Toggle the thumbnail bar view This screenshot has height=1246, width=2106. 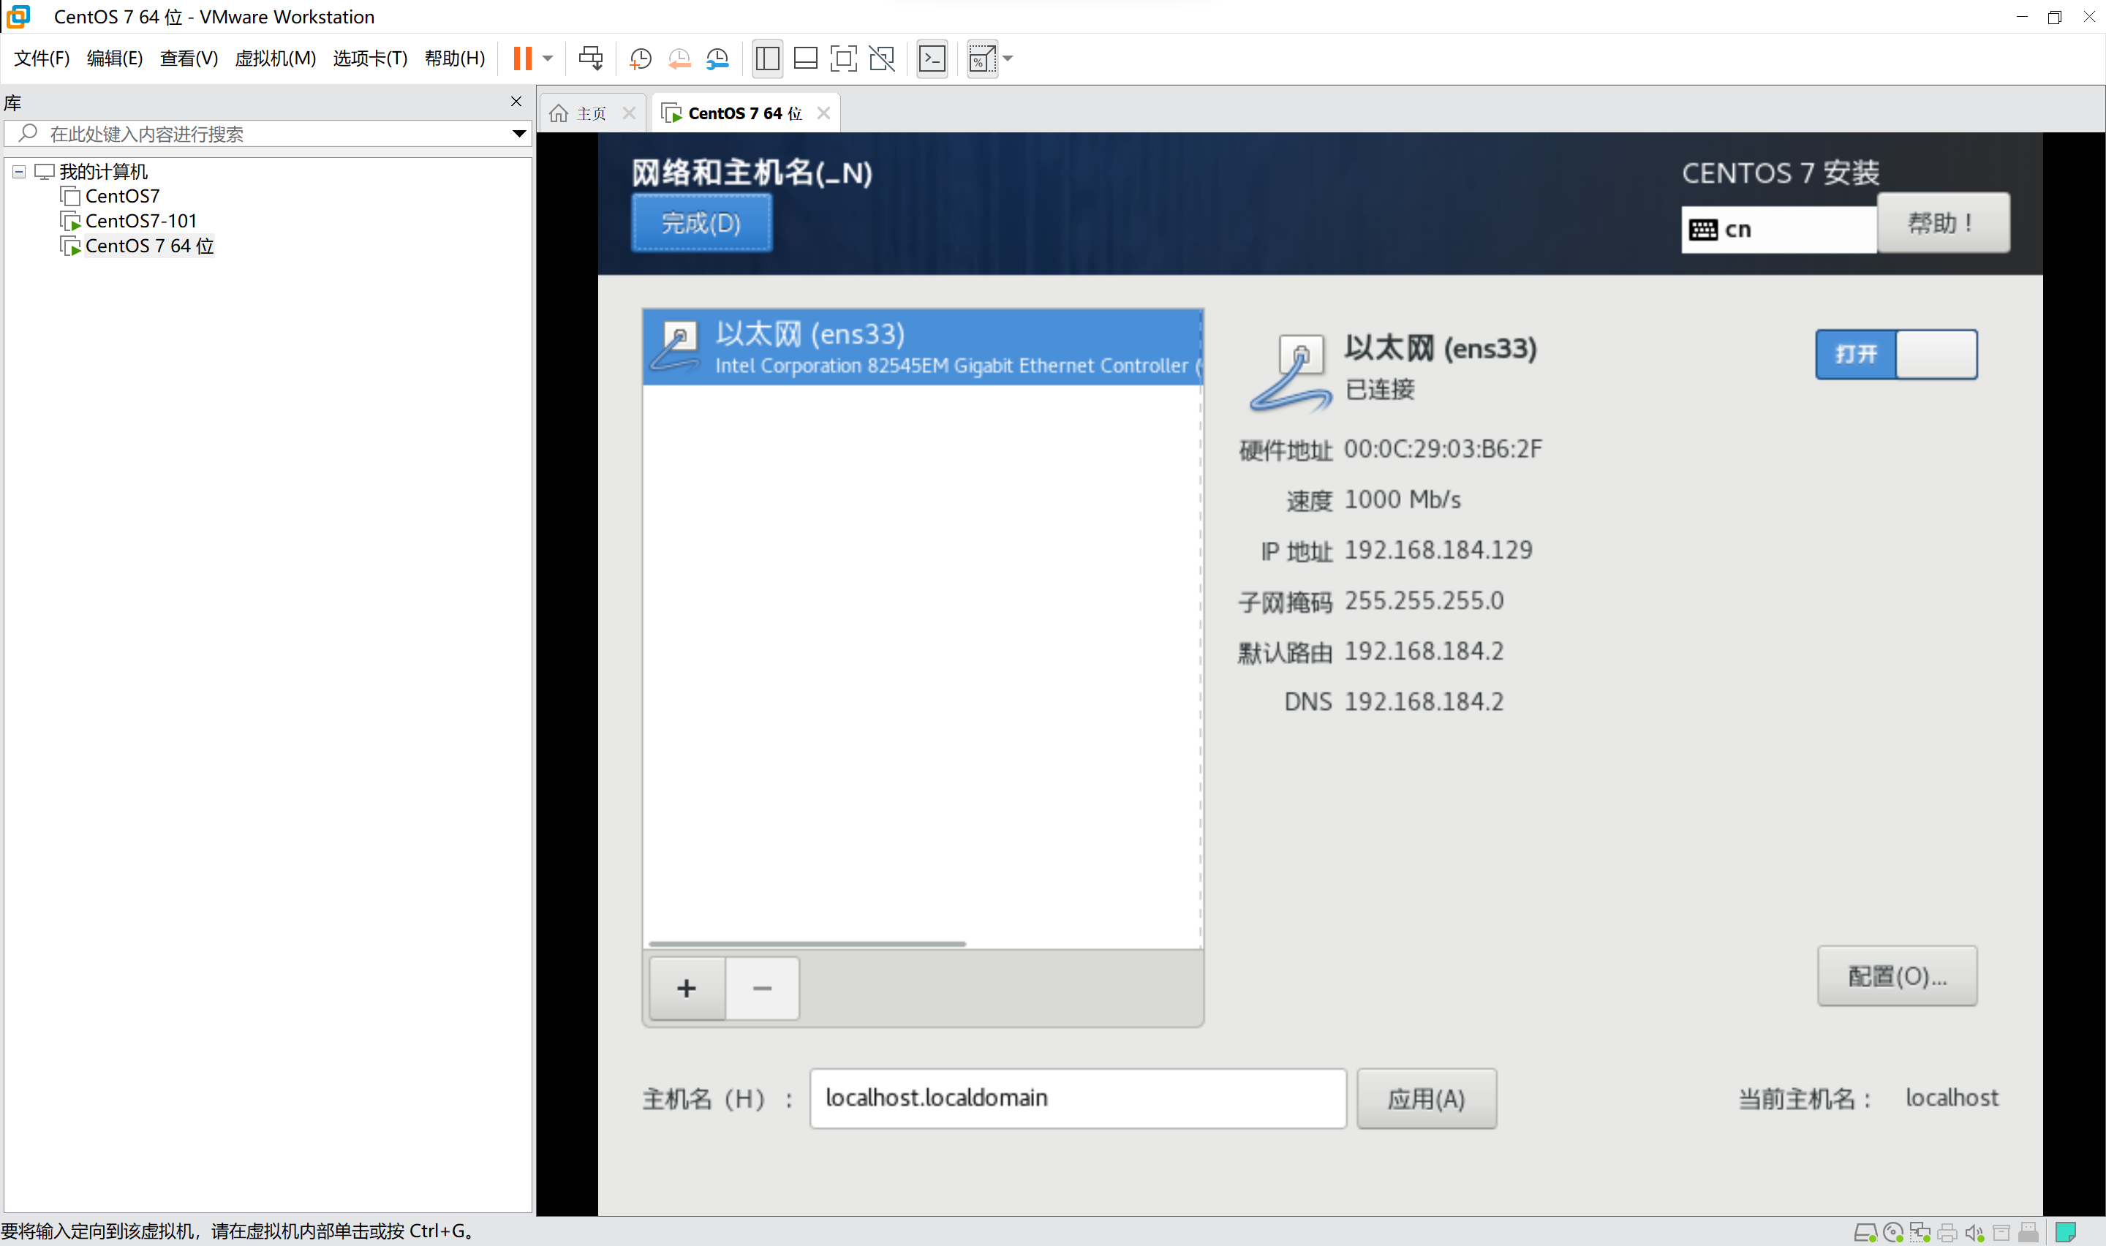(x=805, y=58)
